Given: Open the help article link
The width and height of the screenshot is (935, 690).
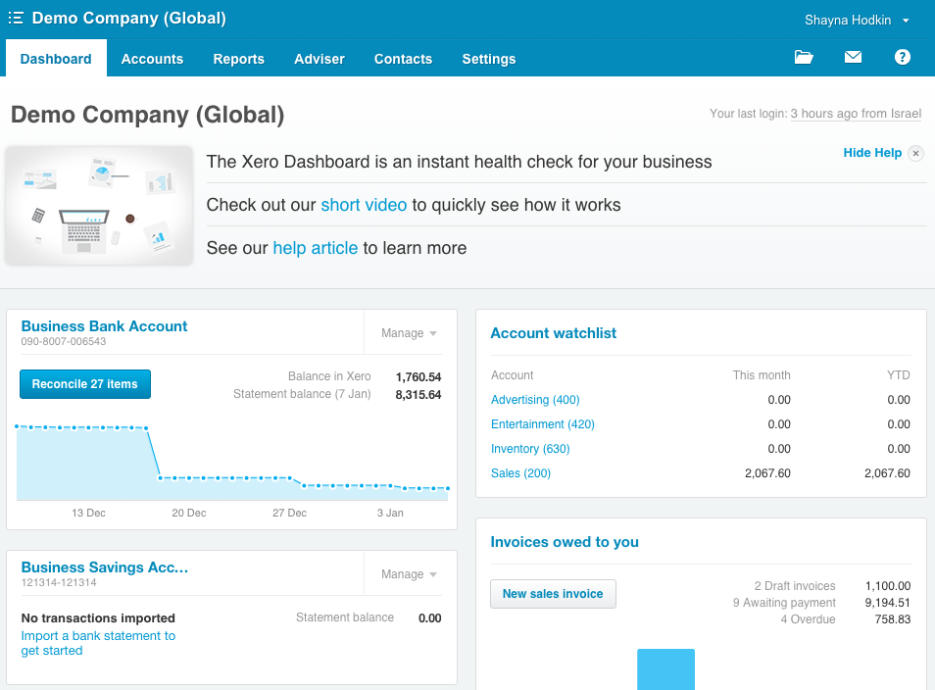Looking at the screenshot, I should [x=316, y=248].
